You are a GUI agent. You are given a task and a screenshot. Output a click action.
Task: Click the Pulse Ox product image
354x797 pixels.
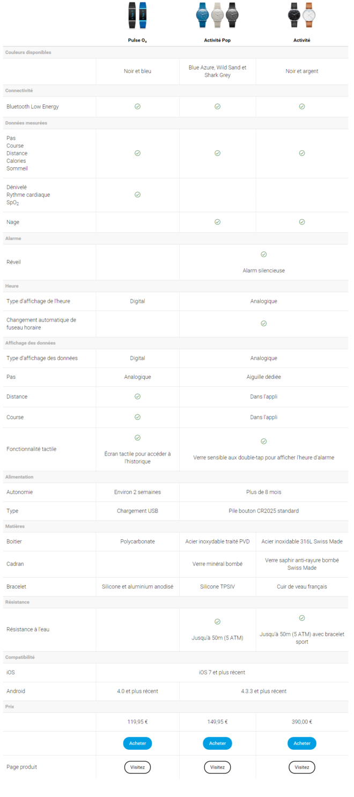coord(137,16)
